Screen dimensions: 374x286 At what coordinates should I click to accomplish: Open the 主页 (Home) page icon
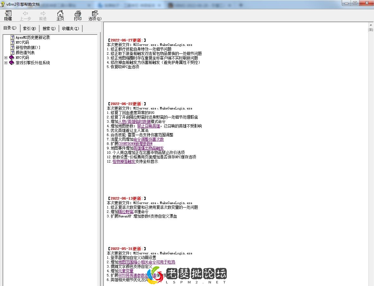(60, 14)
